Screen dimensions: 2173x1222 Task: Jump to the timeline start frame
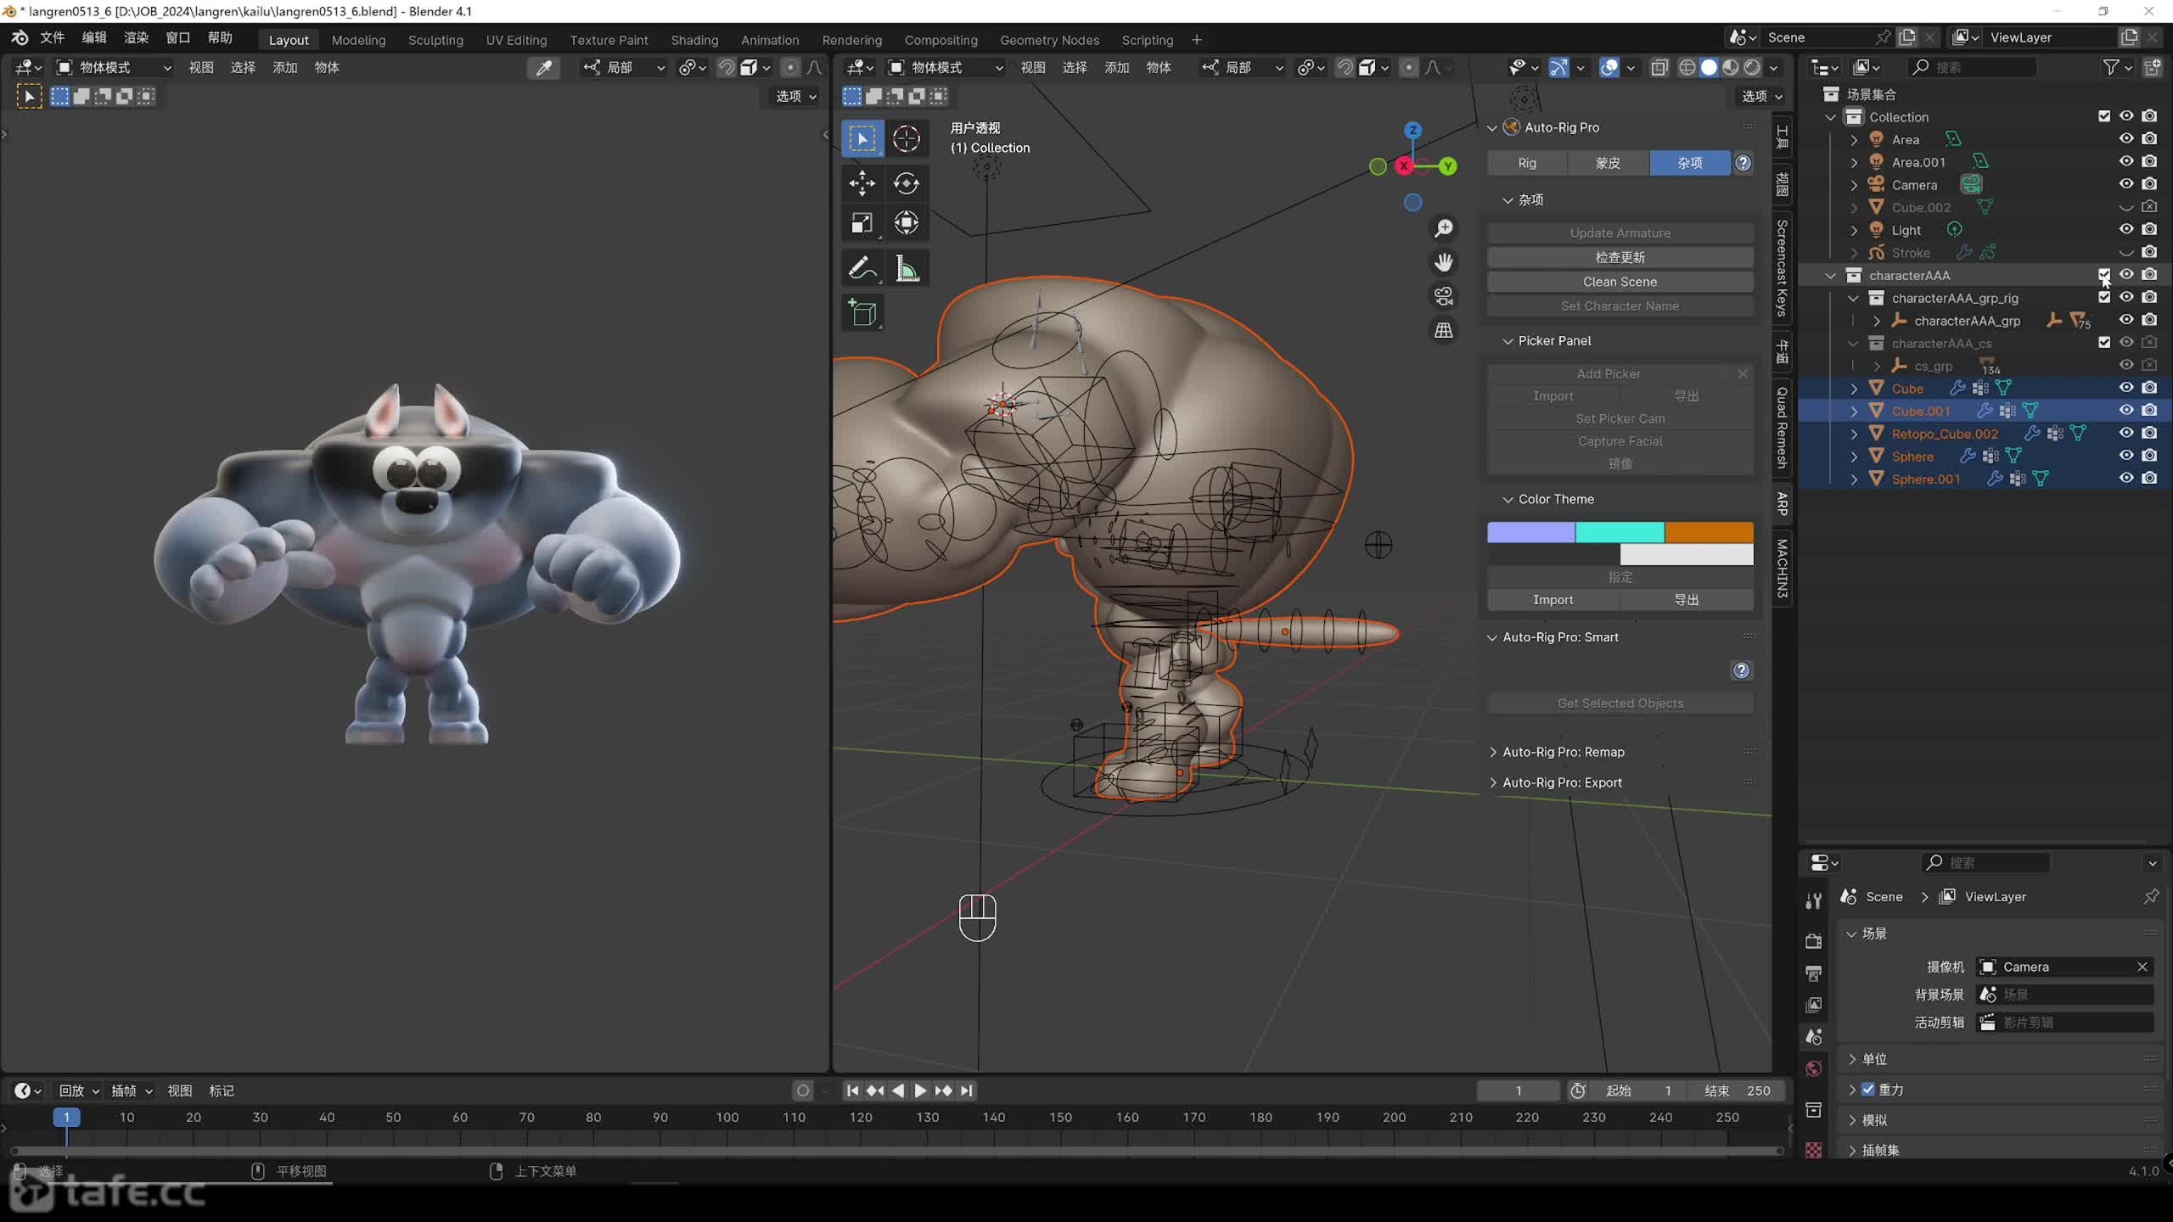[x=852, y=1090]
